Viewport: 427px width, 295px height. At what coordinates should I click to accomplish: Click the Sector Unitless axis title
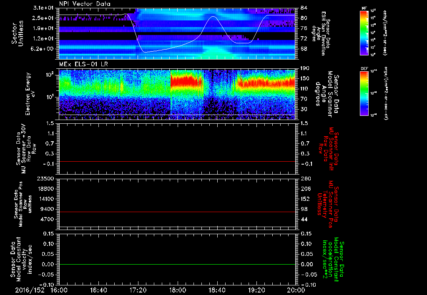[18, 33]
